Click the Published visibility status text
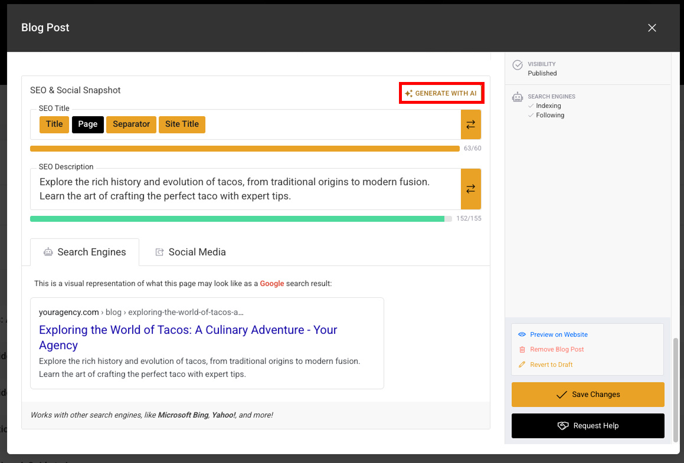This screenshot has height=463, width=684. [x=542, y=73]
